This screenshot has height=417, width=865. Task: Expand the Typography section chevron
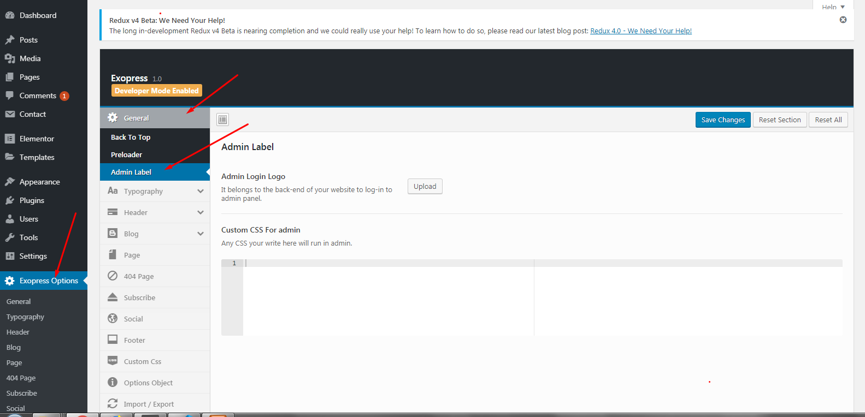201,191
